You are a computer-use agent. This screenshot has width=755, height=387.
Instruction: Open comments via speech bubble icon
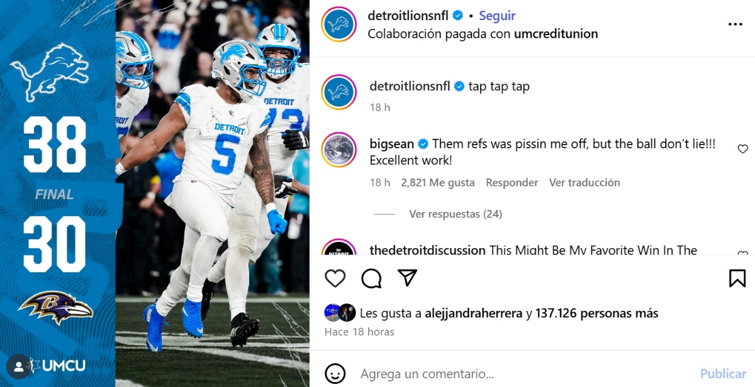(371, 278)
